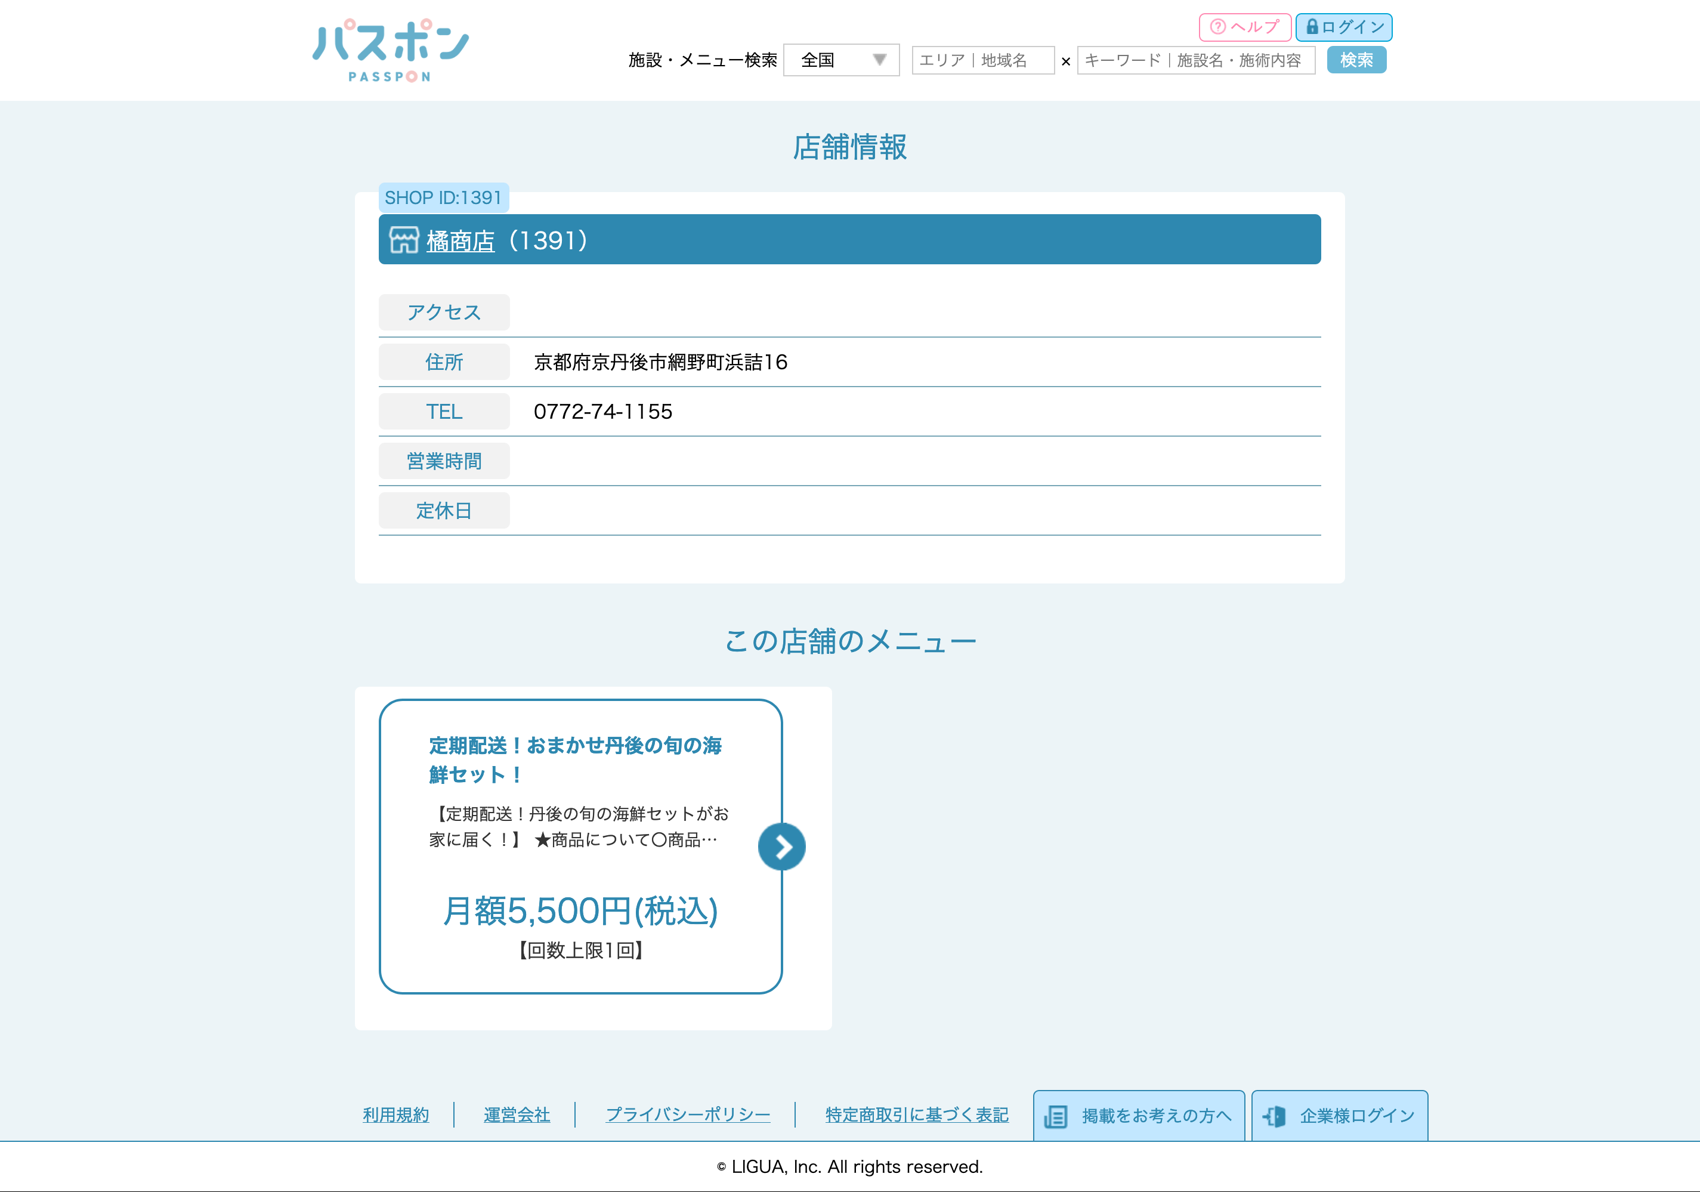
Task: Click the help question mark icon
Action: pos(1217,27)
